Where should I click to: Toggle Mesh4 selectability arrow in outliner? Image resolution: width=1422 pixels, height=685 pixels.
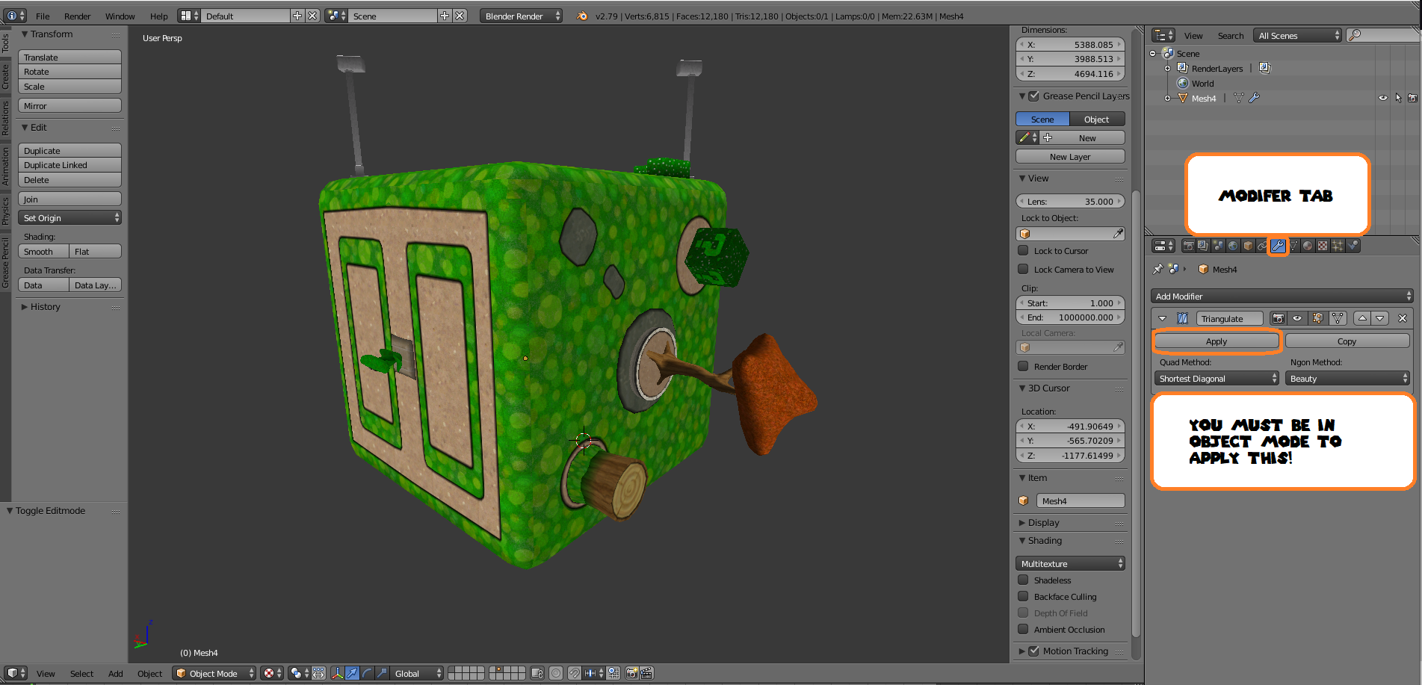[x=1398, y=98]
